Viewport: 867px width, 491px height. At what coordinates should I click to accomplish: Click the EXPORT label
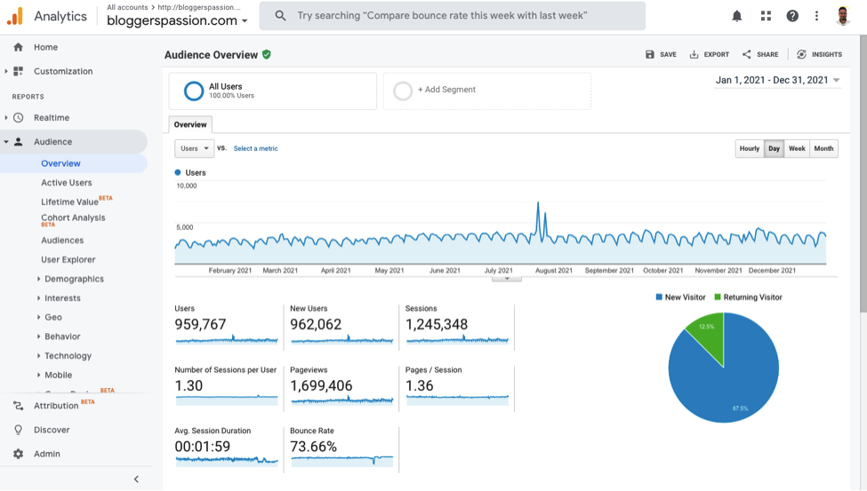click(x=717, y=55)
